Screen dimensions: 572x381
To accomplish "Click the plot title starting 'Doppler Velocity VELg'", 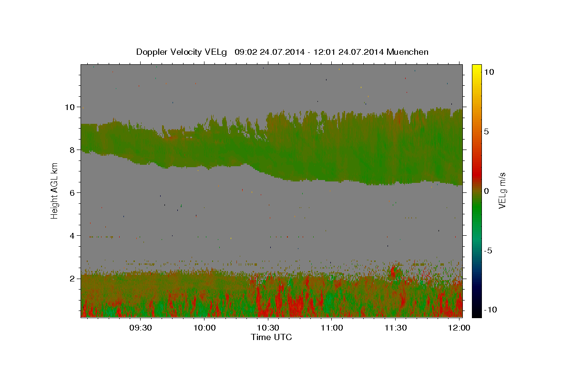I will click(x=282, y=52).
